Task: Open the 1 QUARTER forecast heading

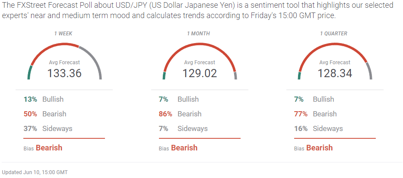Action: (333, 34)
